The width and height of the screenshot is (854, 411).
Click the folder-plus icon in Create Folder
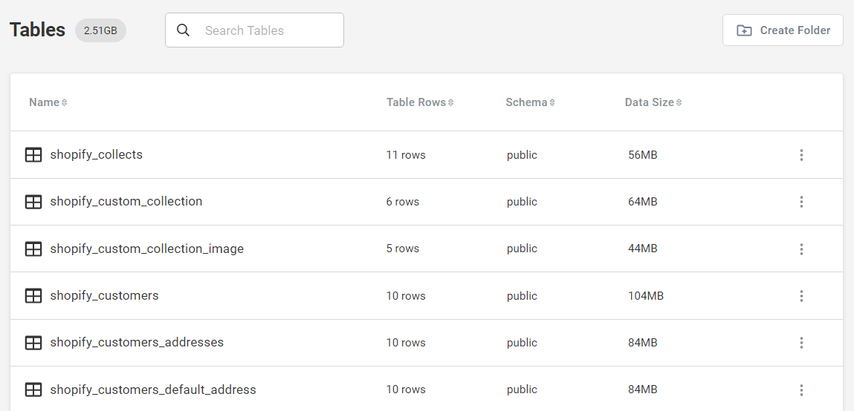[744, 30]
